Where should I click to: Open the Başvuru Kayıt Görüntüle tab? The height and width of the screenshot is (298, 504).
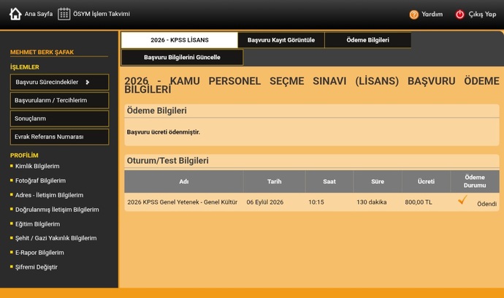tap(281, 40)
